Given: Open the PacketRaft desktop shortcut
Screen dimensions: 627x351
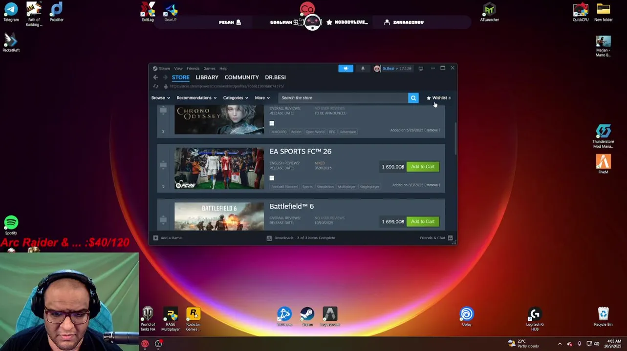Looking at the screenshot, I should click(11, 42).
